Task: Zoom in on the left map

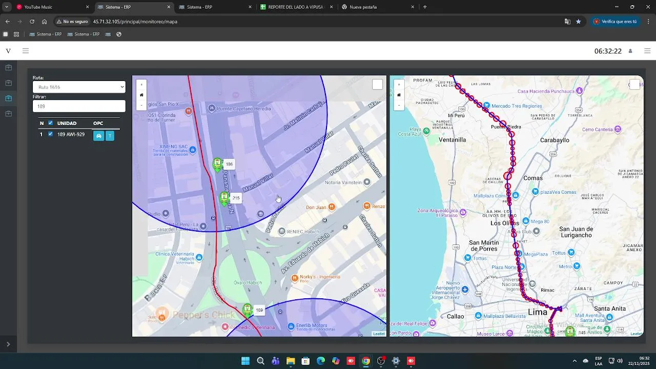Action: tap(141, 85)
